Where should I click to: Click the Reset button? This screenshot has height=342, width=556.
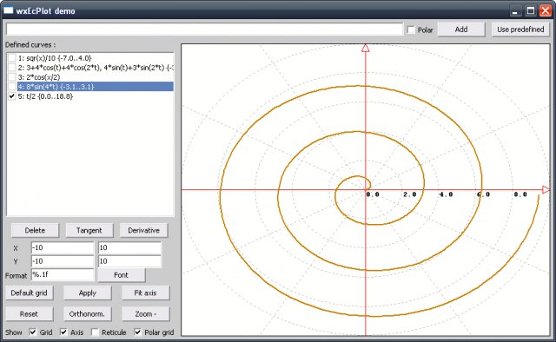pyautogui.click(x=29, y=314)
